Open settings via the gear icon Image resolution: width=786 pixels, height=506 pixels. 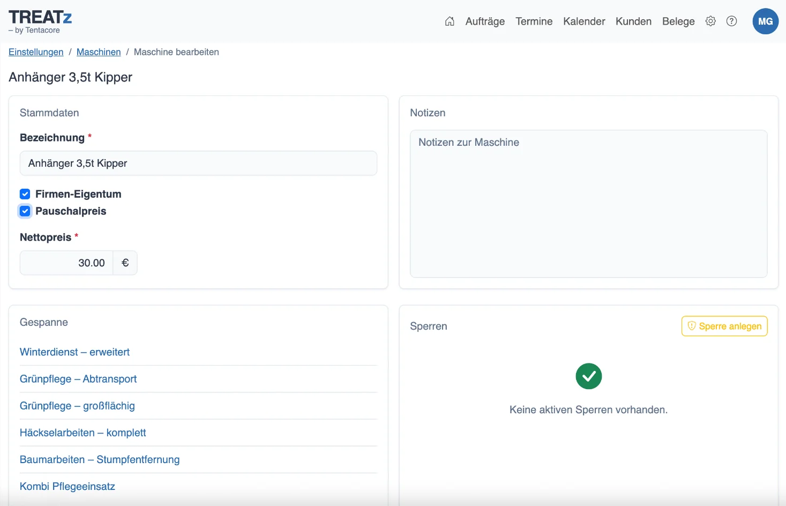click(710, 21)
